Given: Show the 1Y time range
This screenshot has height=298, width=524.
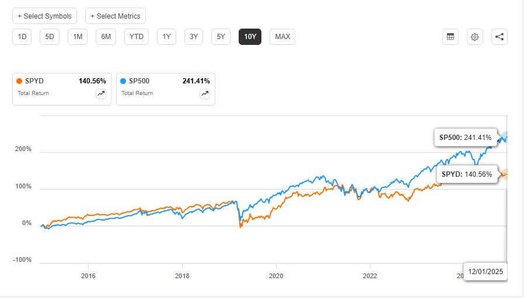Looking at the screenshot, I should pos(166,37).
